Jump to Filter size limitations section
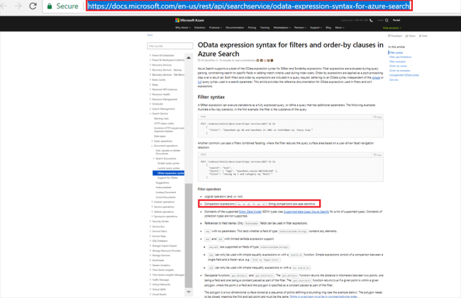The height and width of the screenshot is (298, 461). click(401, 57)
